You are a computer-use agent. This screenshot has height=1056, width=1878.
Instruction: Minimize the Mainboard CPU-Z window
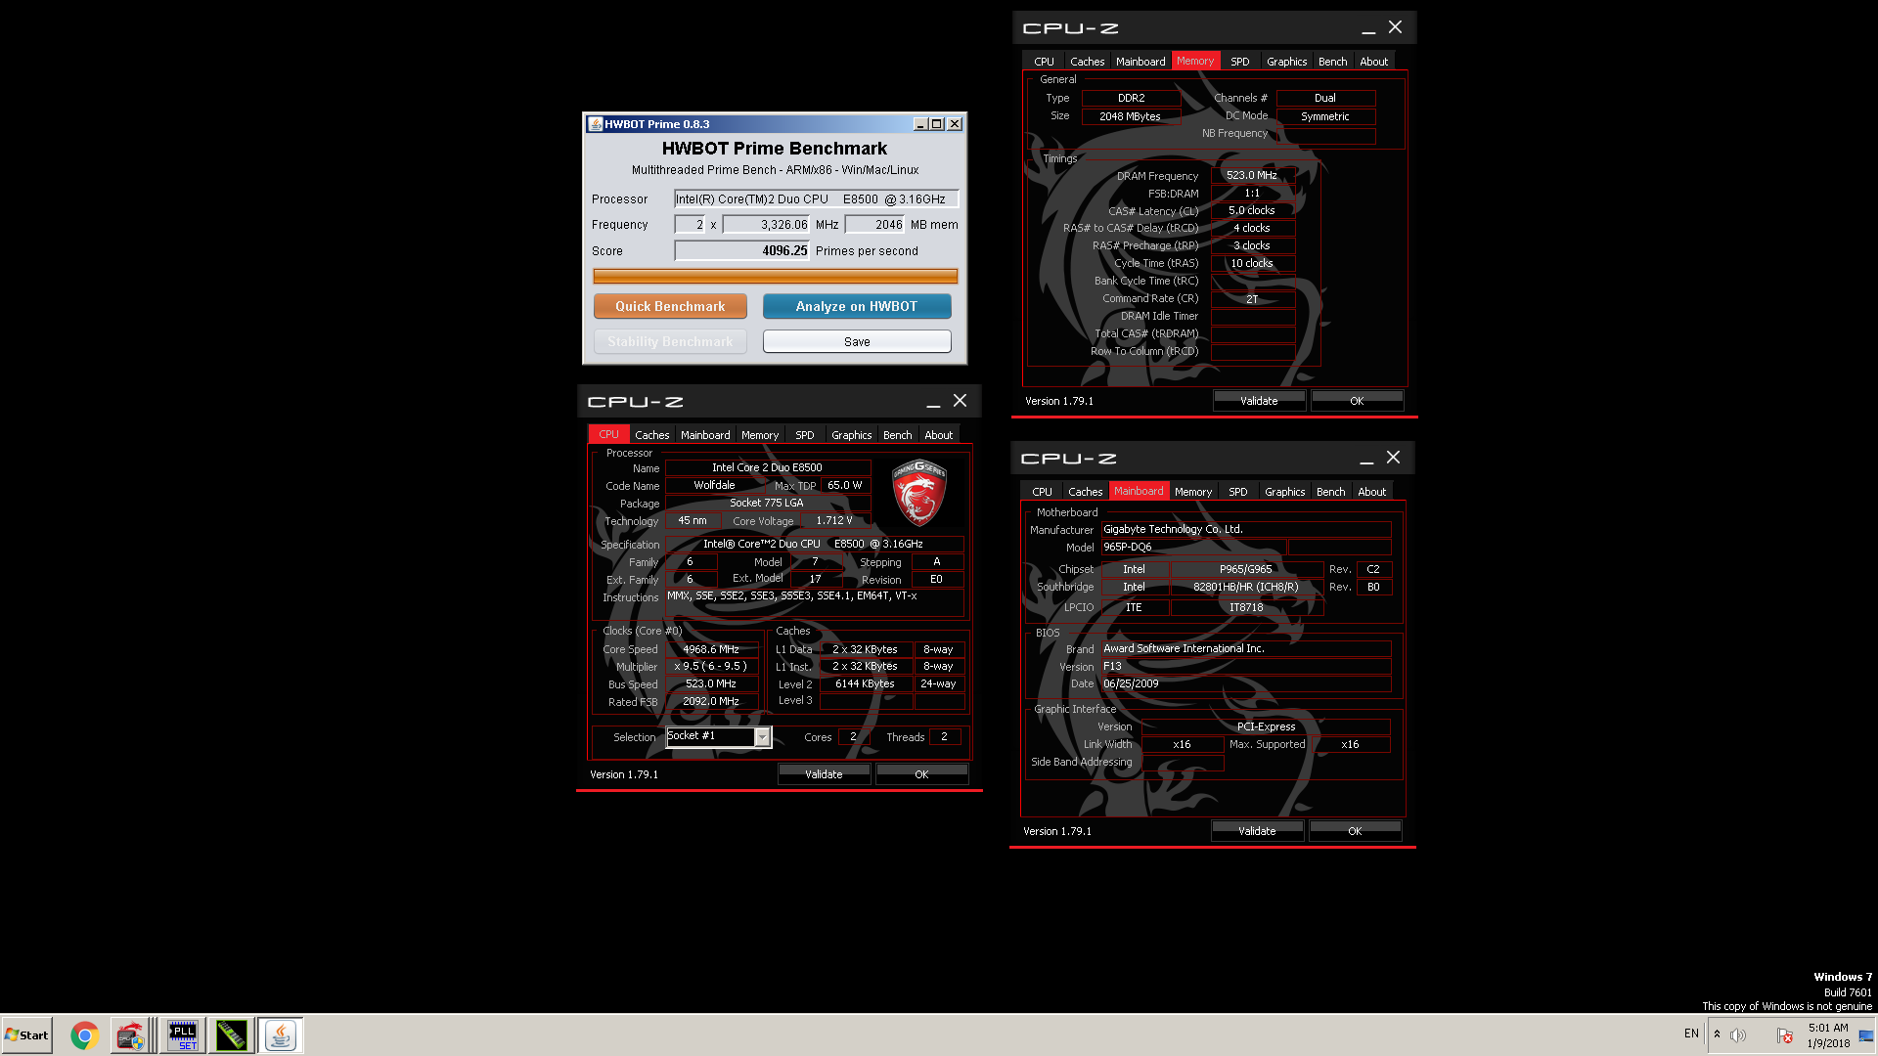click(x=1366, y=460)
